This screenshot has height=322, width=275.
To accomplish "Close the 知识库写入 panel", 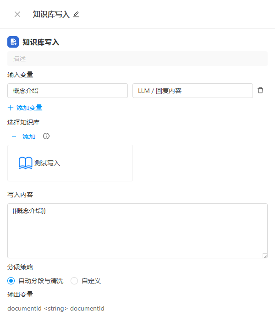I will [17, 14].
